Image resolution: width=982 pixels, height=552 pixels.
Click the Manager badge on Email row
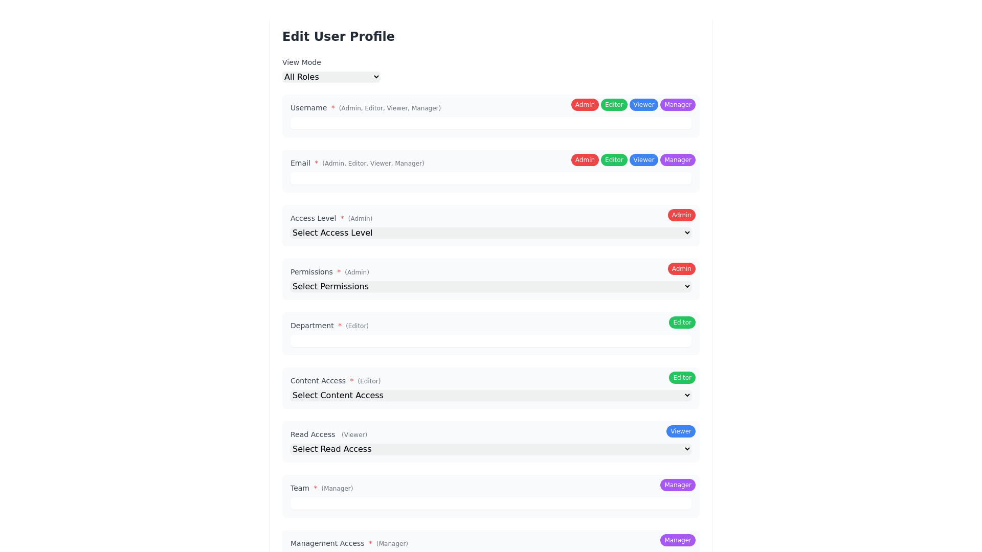point(678,160)
